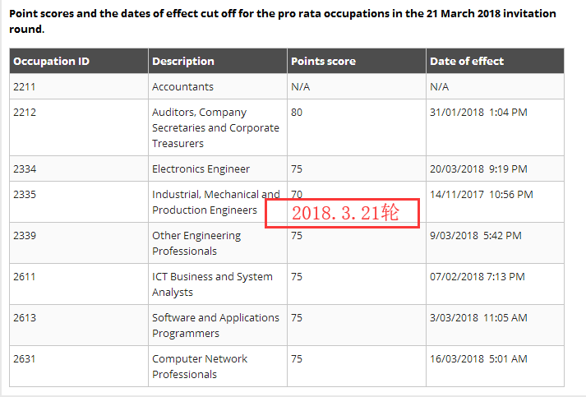Click Computer Network Professionals description
This screenshot has width=586, height=397.
[200, 367]
